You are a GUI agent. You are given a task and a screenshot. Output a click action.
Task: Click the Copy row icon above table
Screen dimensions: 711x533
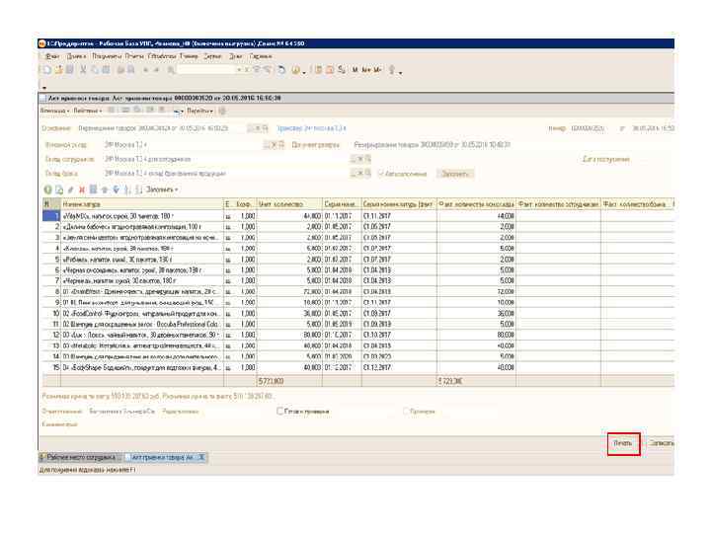[x=59, y=190]
